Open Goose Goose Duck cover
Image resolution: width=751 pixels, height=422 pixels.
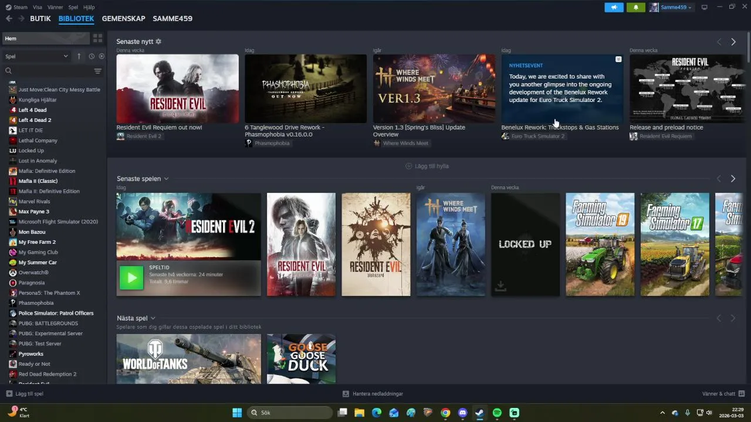pyautogui.click(x=301, y=359)
